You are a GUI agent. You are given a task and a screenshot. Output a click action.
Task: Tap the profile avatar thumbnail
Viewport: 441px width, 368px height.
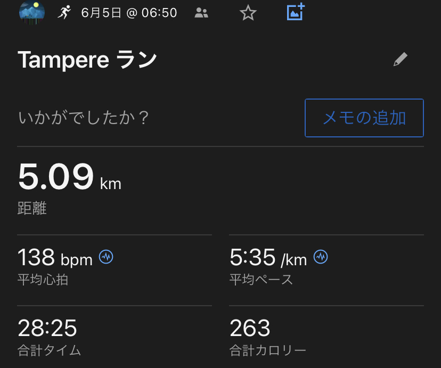[x=31, y=12]
